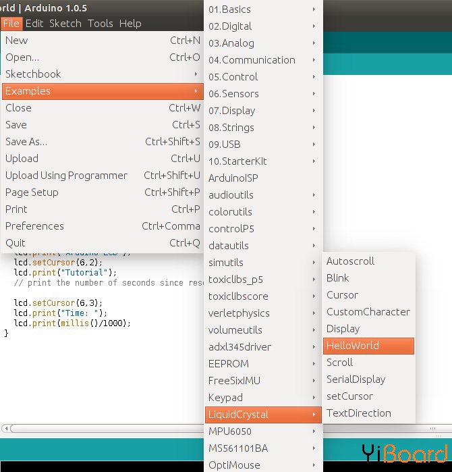This screenshot has height=472, width=452.
Task: Expand the Keypad examples submenu
Action: [x=263, y=397]
